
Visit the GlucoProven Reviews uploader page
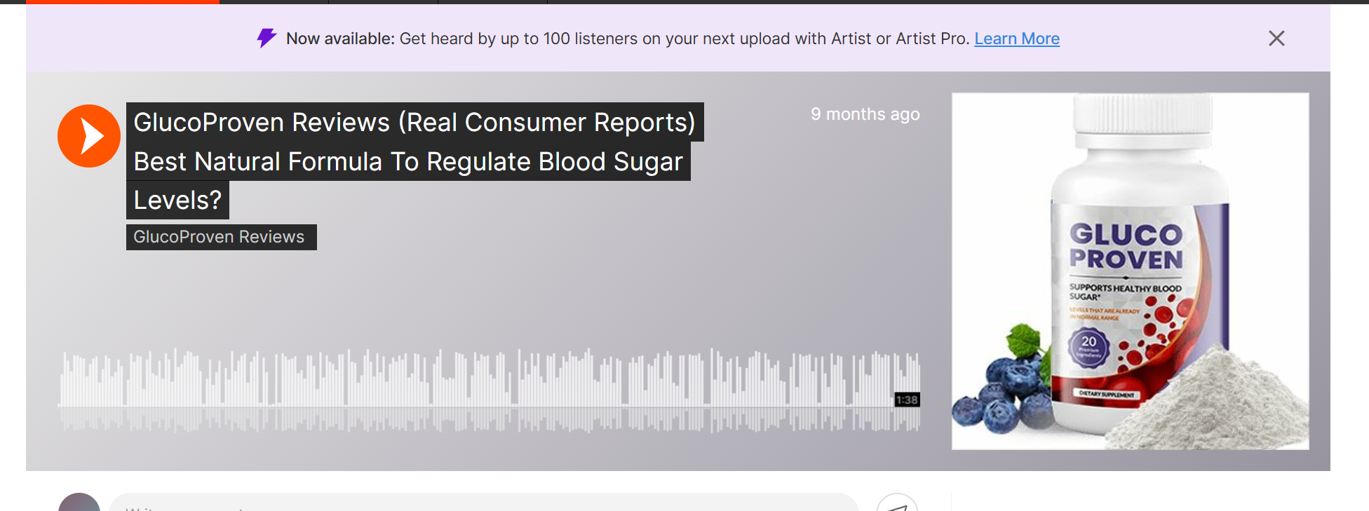tap(220, 236)
